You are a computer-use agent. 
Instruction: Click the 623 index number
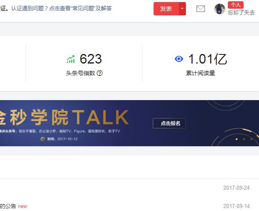(x=90, y=59)
